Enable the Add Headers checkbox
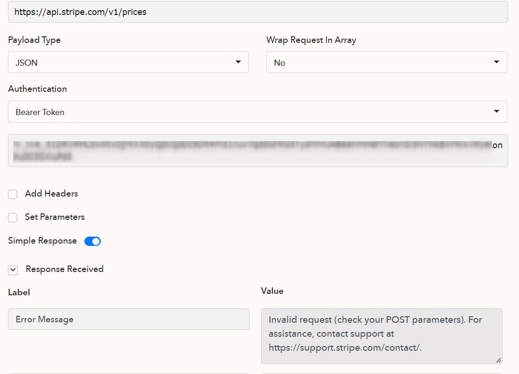This screenshot has height=374, width=519. (x=13, y=194)
